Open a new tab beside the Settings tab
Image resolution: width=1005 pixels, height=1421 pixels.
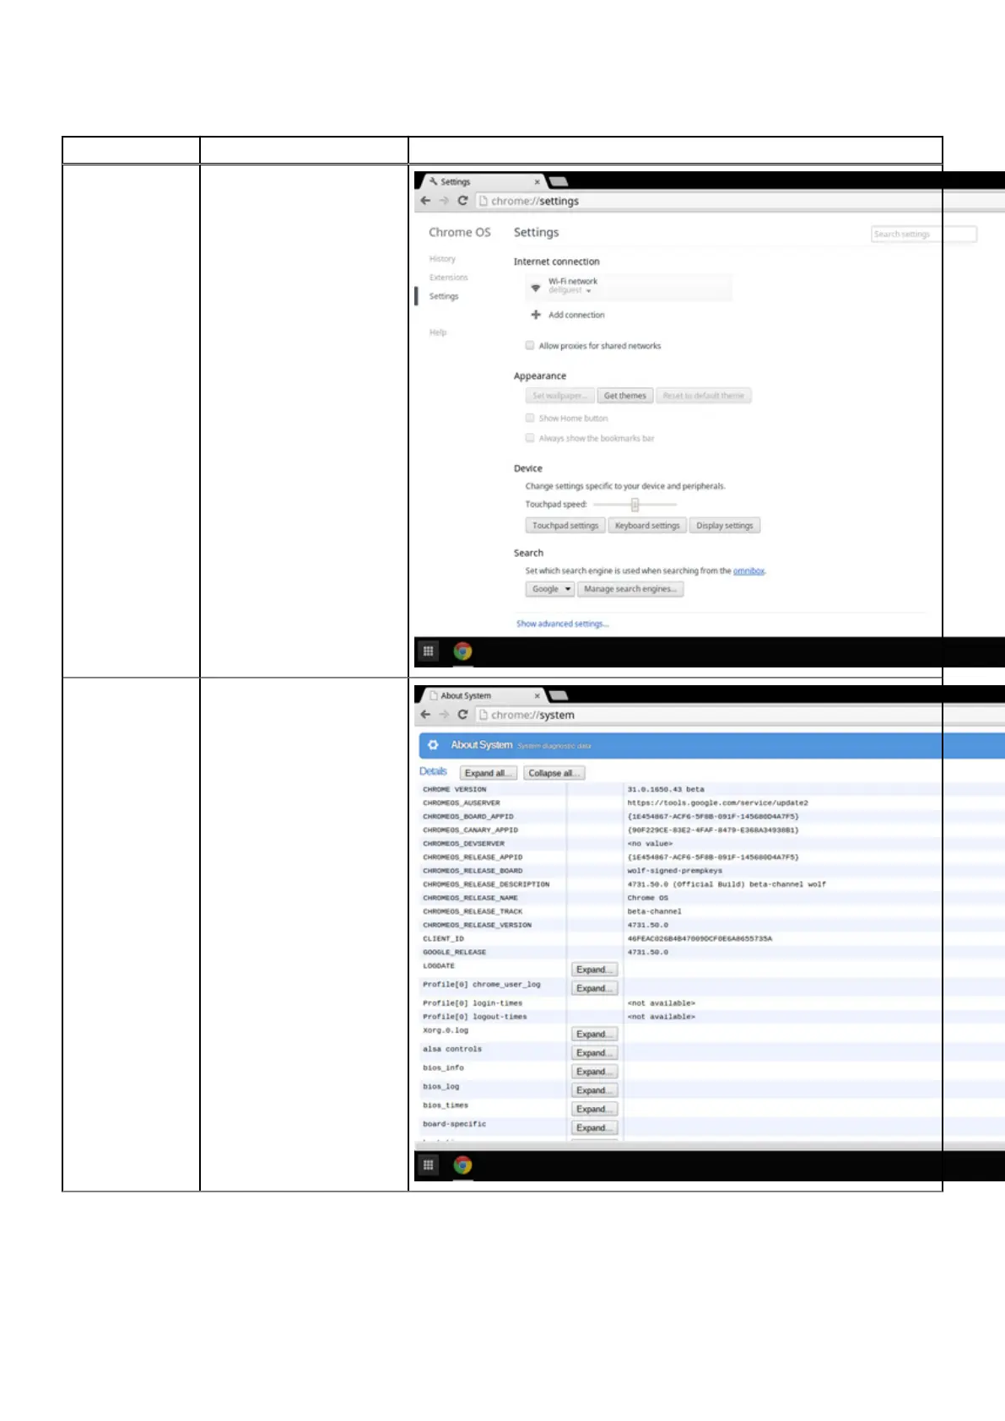click(558, 181)
